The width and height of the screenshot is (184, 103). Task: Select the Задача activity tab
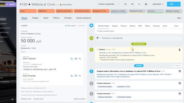(115, 26)
